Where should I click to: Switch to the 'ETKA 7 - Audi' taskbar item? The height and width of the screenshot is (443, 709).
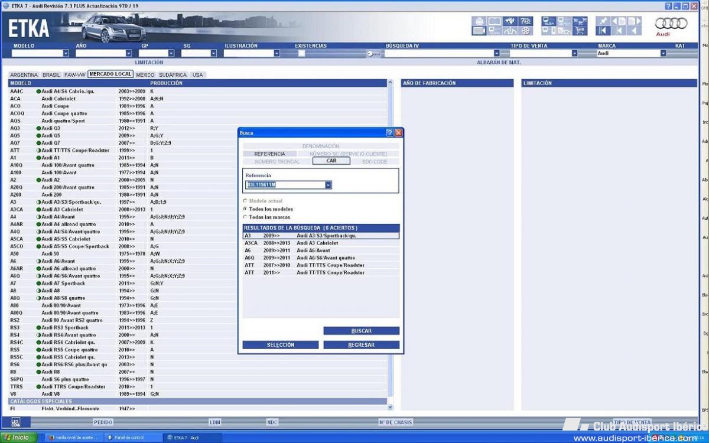[x=193, y=438]
